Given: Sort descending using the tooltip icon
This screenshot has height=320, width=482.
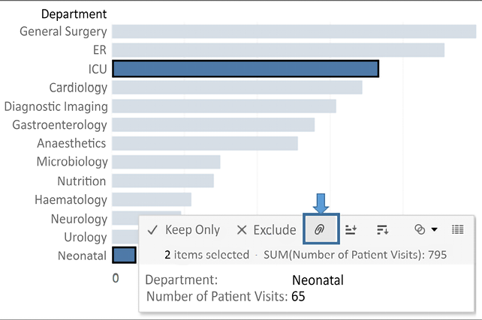Looking at the screenshot, I should tap(382, 229).
